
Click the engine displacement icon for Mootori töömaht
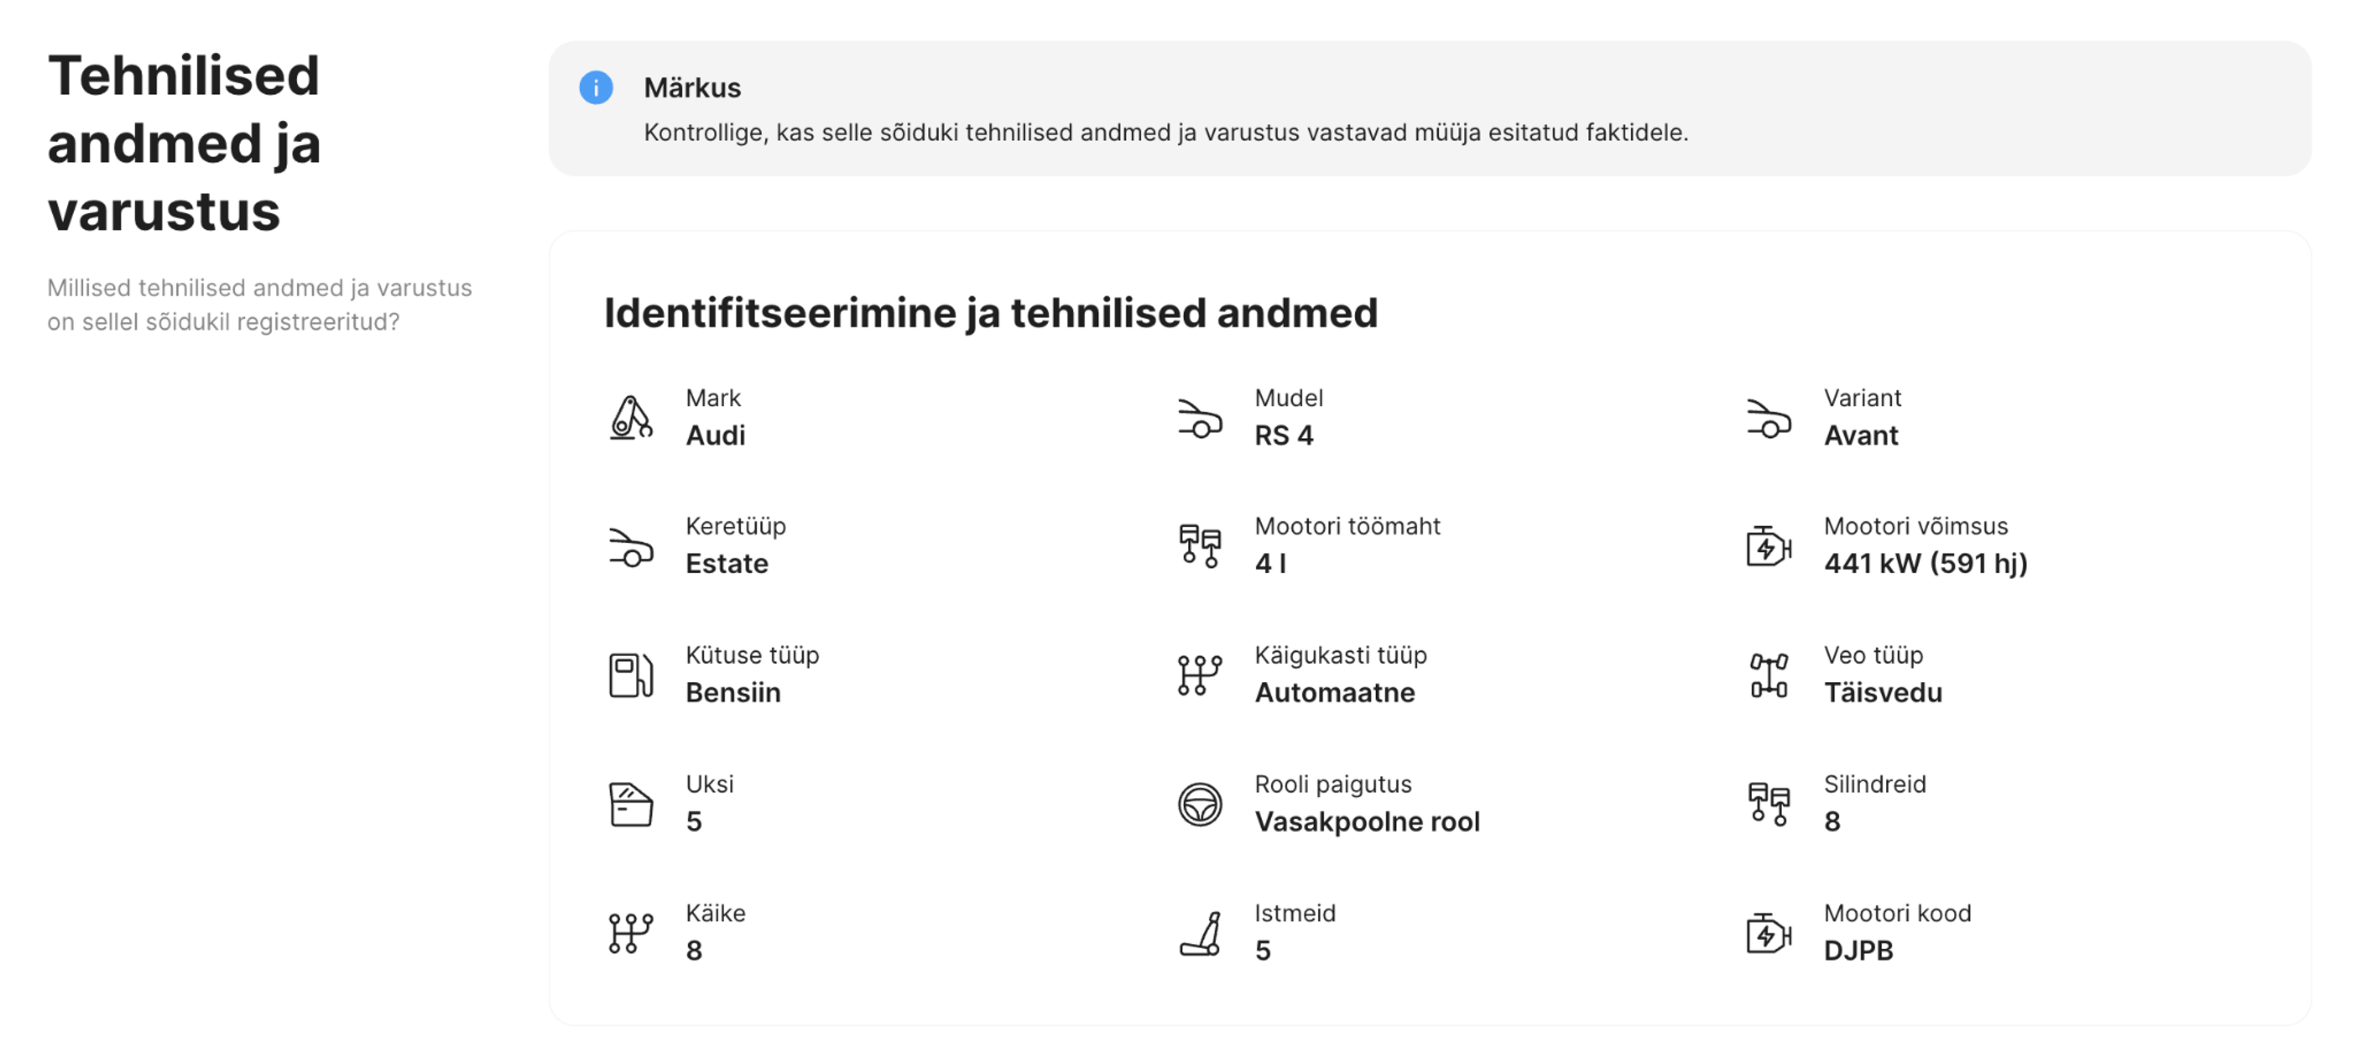tap(1200, 546)
